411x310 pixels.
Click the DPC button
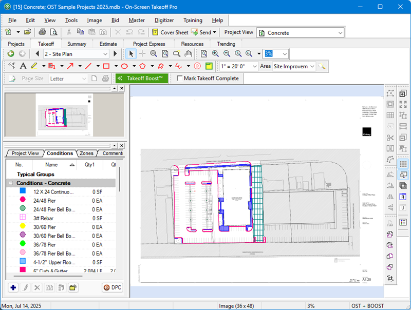pos(112,287)
